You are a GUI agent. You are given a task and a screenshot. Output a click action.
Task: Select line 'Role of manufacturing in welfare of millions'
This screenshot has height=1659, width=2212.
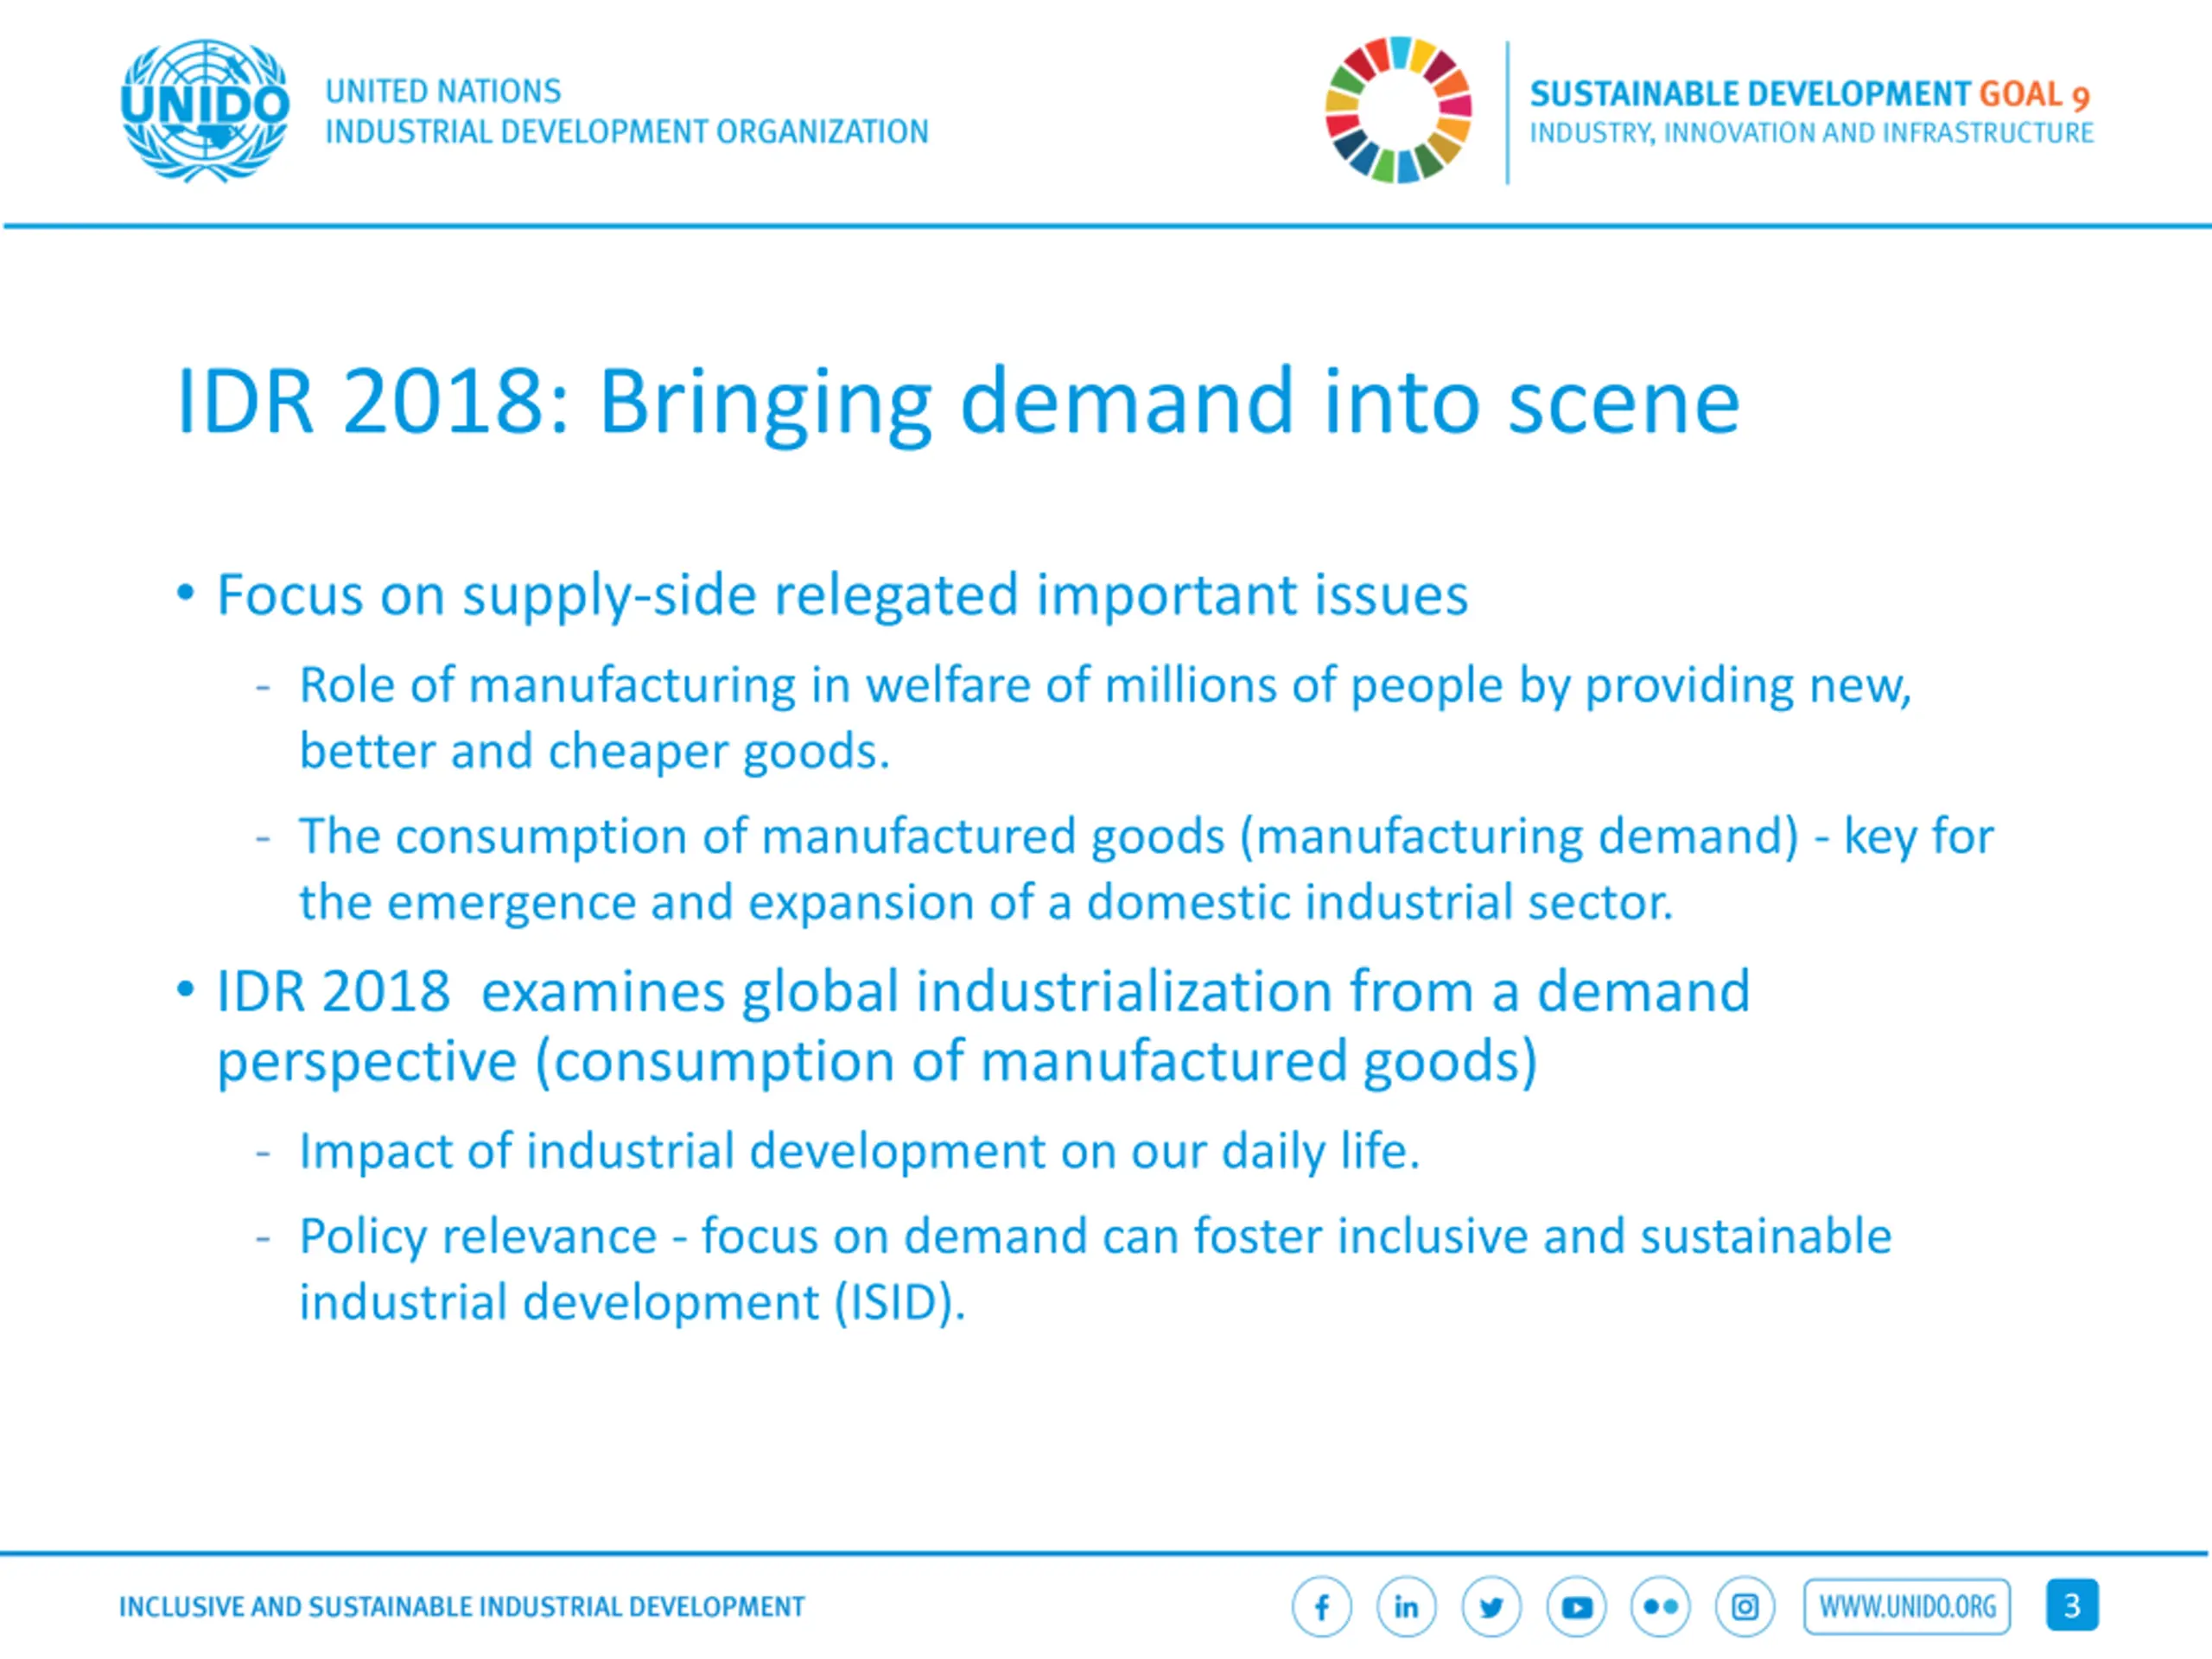pyautogui.click(x=1106, y=687)
